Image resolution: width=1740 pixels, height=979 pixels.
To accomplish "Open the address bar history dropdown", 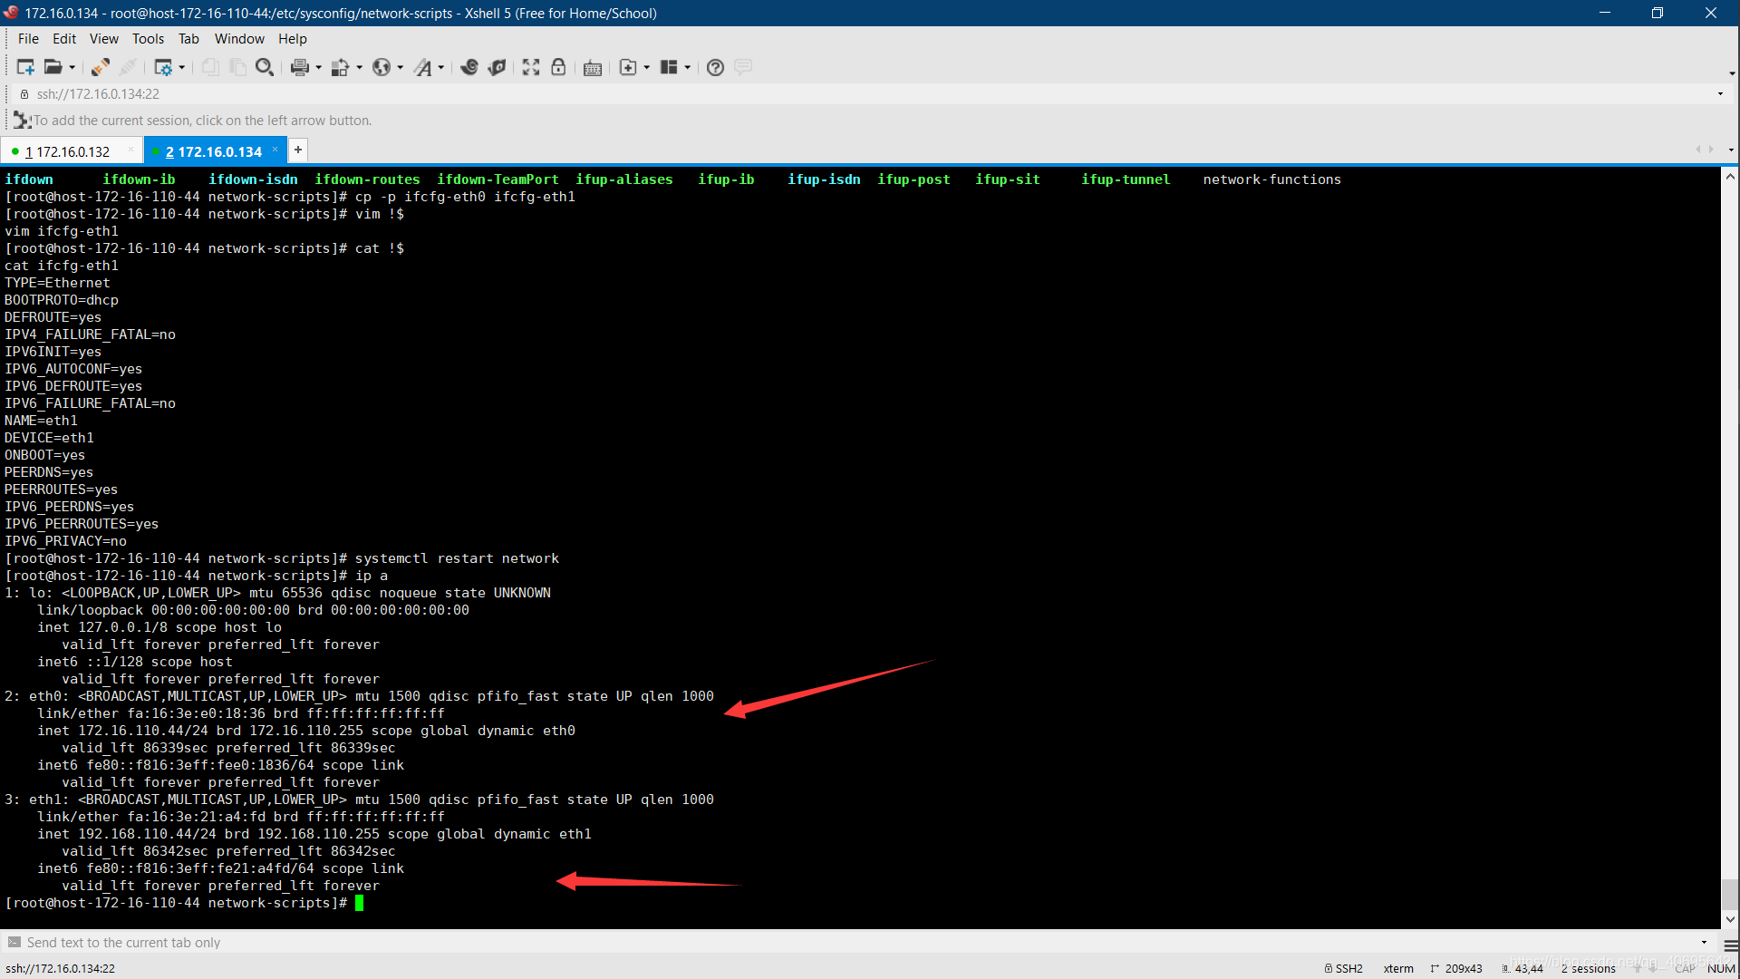I will [1720, 94].
